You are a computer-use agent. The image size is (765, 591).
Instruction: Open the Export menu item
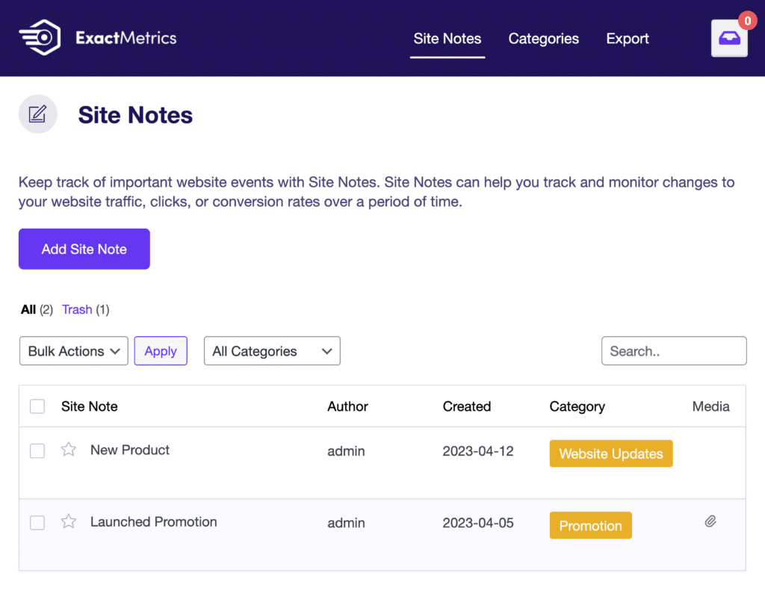coord(627,38)
